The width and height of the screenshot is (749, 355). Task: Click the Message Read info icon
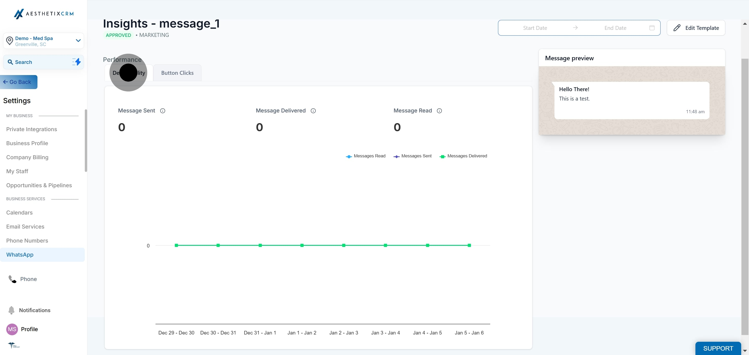(x=439, y=111)
